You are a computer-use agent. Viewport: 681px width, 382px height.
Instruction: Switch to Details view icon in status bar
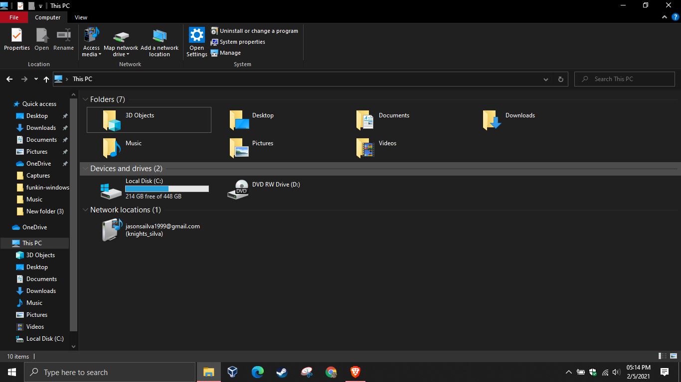click(x=663, y=356)
